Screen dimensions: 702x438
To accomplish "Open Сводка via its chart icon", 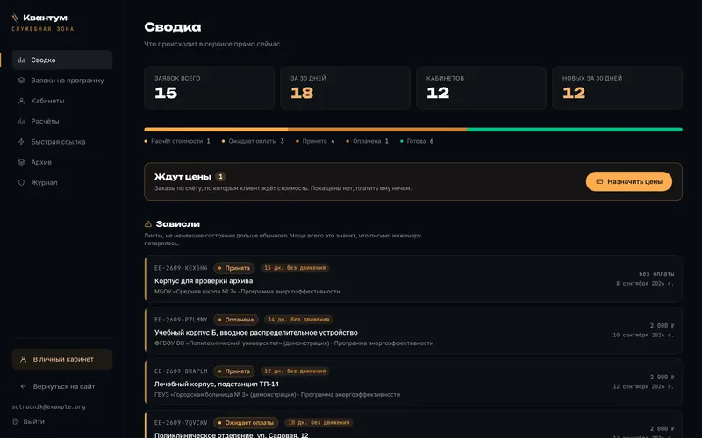I will point(21,60).
